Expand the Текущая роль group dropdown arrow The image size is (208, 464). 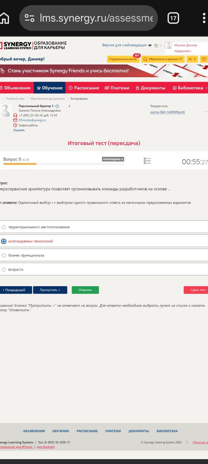pos(206,112)
